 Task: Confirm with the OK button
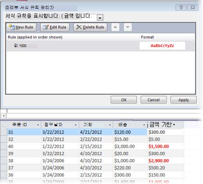coord(124,100)
